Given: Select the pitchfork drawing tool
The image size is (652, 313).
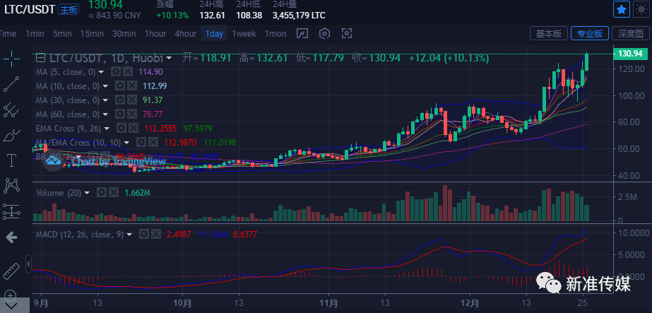Looking at the screenshot, I should coord(11,110).
